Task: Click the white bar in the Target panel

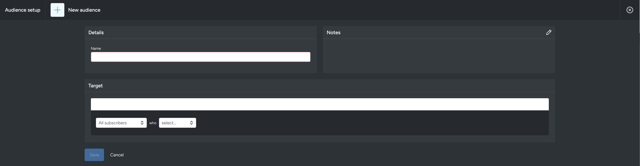Action: tap(320, 104)
